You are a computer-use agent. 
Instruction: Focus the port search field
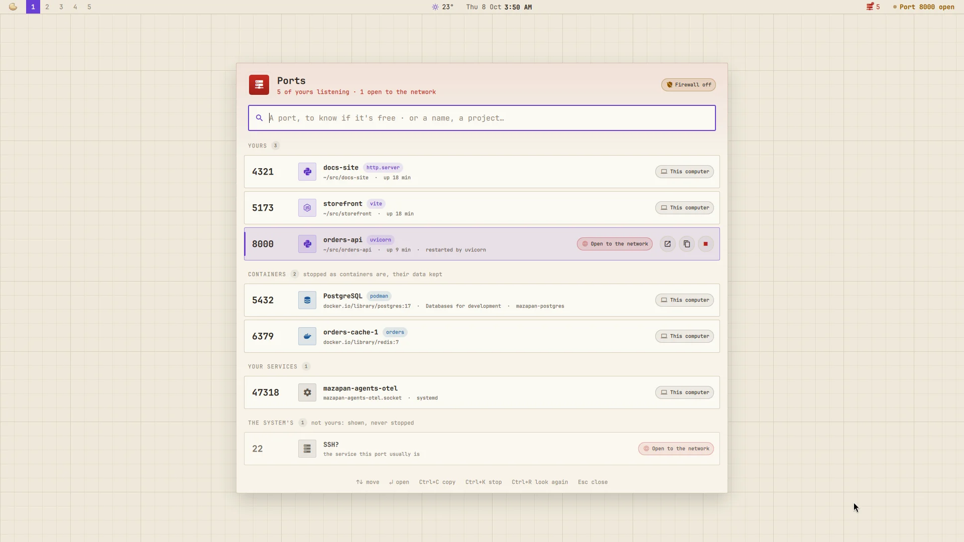pos(482,118)
